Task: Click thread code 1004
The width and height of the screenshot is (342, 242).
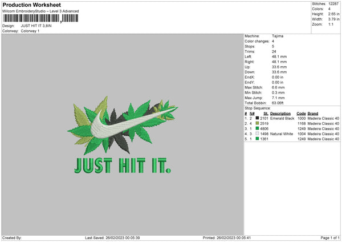Action: (302, 134)
